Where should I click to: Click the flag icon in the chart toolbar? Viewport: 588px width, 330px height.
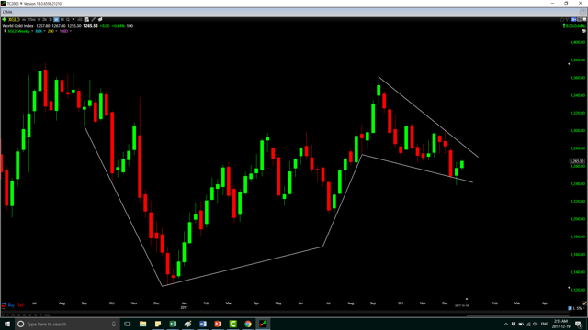[x=568, y=20]
